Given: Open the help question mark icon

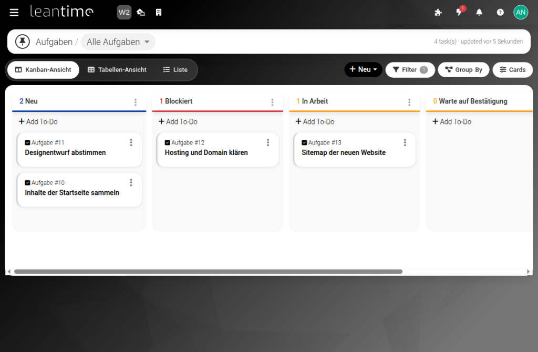Looking at the screenshot, I should 500,13.
